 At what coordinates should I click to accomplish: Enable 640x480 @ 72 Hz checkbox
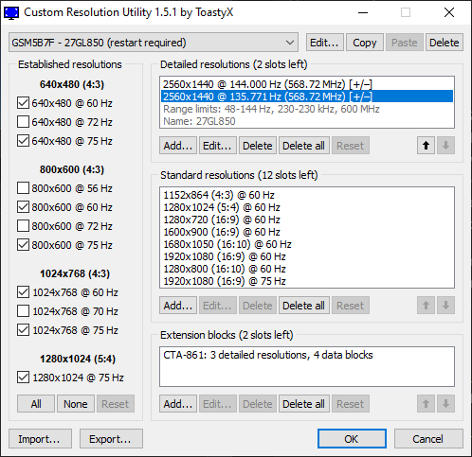coord(23,122)
